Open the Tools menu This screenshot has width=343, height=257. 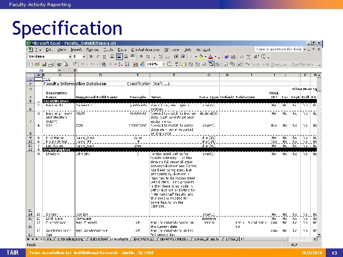pyautogui.click(x=108, y=49)
